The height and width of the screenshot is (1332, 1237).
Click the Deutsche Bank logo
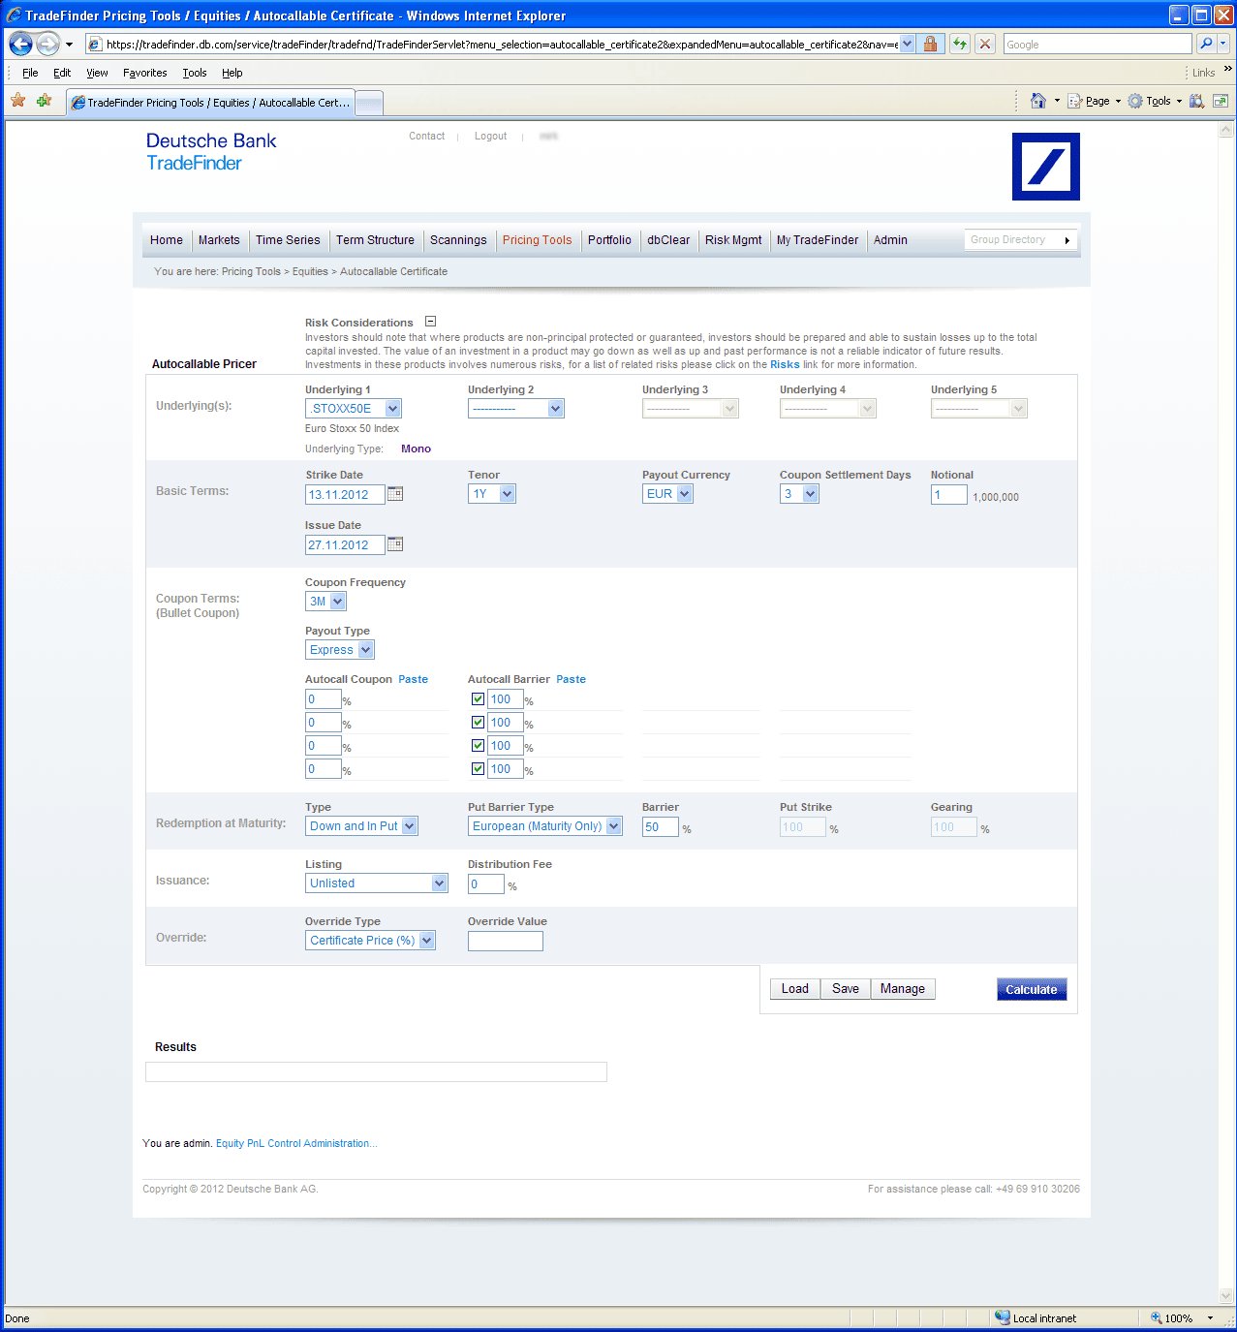pyautogui.click(x=1045, y=167)
